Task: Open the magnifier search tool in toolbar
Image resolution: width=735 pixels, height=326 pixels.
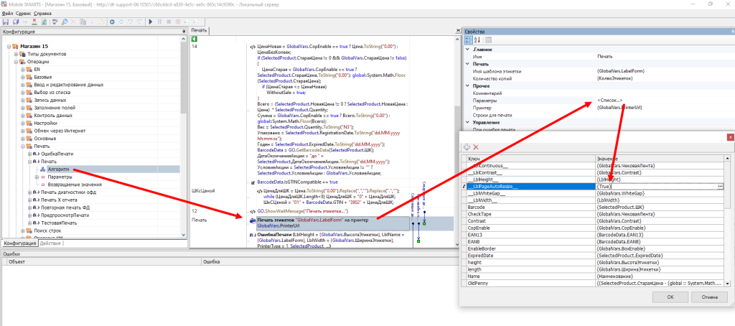Action: 64,22
